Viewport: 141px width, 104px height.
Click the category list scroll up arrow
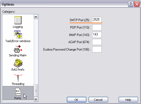[x=36, y=17]
